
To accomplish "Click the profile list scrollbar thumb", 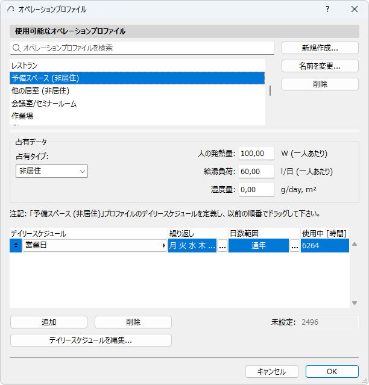I will [270, 90].
